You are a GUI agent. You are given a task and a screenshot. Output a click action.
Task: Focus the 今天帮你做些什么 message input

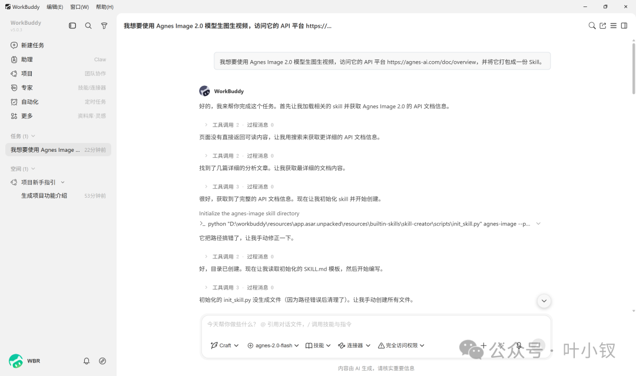coord(376,324)
